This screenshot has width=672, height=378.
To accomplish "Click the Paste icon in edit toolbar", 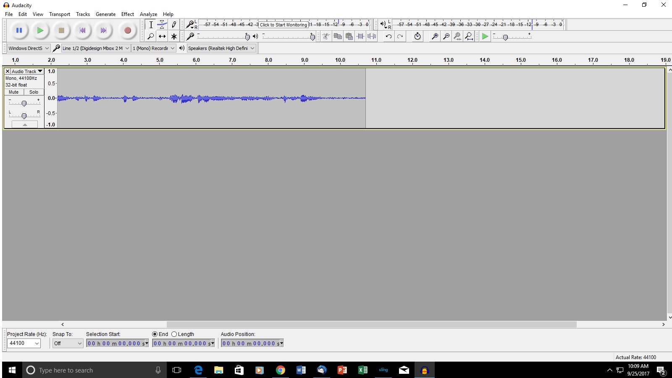I will tap(349, 37).
